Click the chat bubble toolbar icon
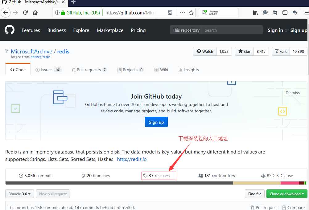The height and width of the screenshot is (210, 309). click(x=265, y=13)
